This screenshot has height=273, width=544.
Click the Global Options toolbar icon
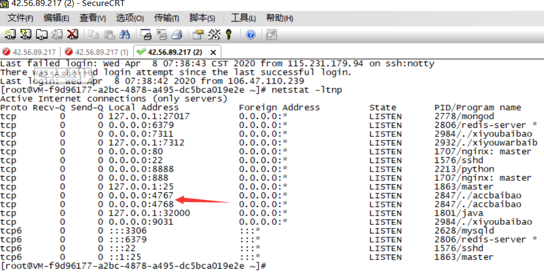click(x=214, y=35)
